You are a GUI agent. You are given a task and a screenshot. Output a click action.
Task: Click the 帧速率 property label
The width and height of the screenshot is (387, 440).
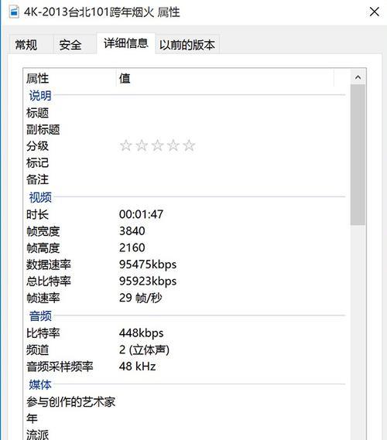click(x=43, y=298)
